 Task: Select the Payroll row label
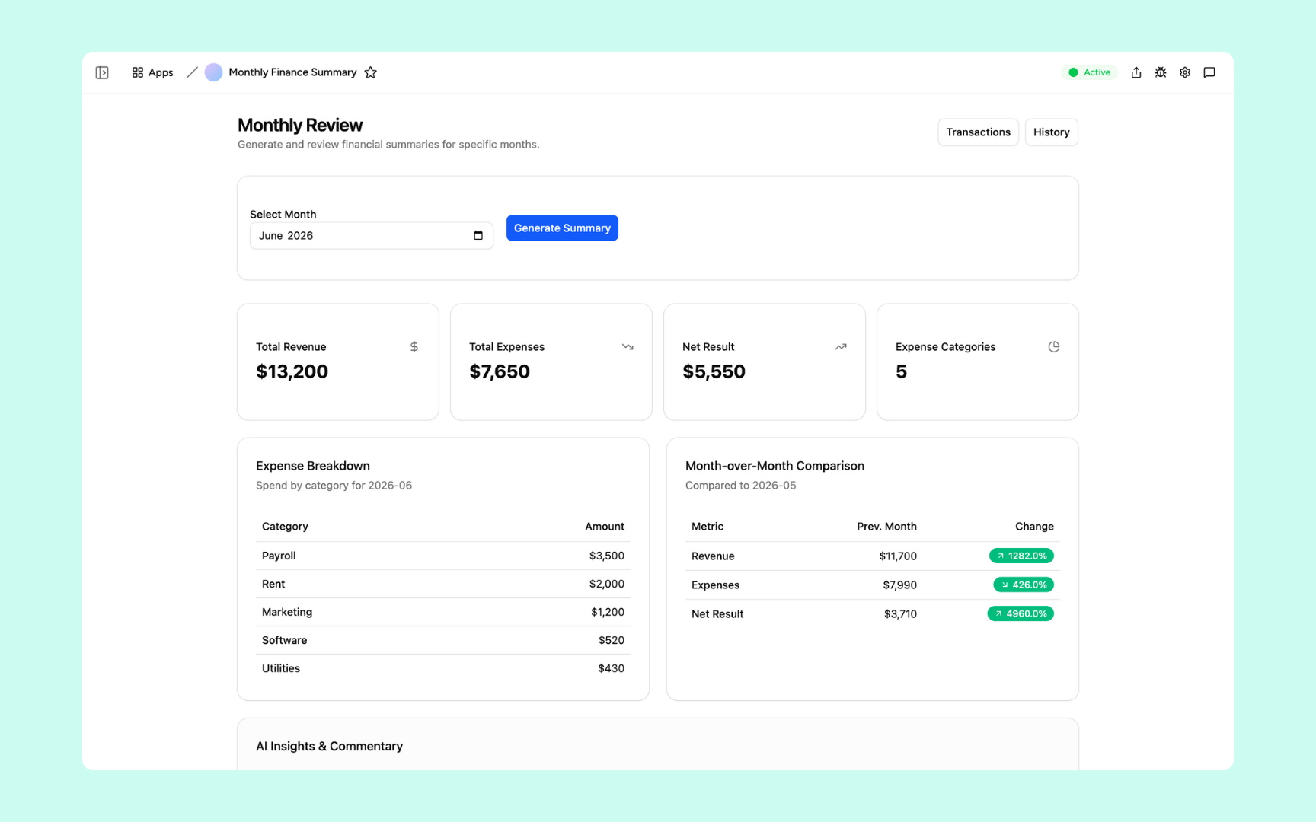coord(279,556)
